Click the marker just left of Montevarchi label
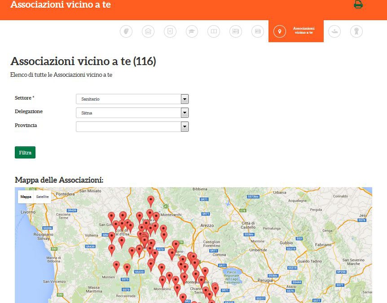Image resolution: width=387 pixels, height=303 pixels. click(156, 218)
